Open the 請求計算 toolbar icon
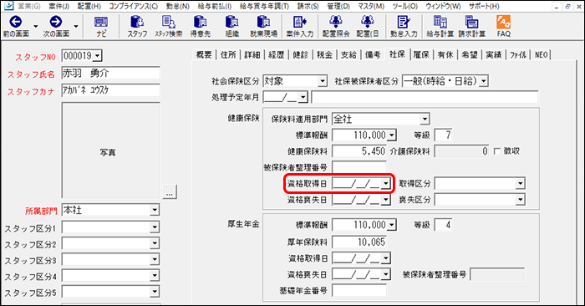The height and width of the screenshot is (306, 585). pyautogui.click(x=471, y=26)
